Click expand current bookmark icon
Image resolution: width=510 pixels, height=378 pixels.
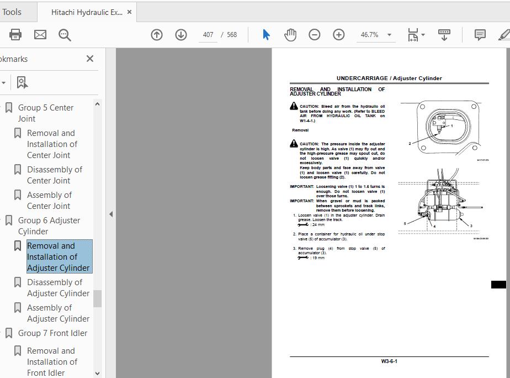tap(22, 82)
